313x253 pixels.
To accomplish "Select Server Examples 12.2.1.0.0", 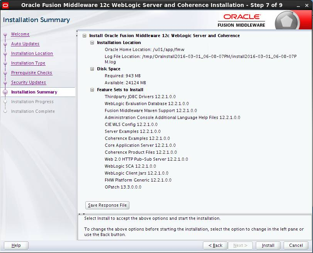I will point(133,131).
